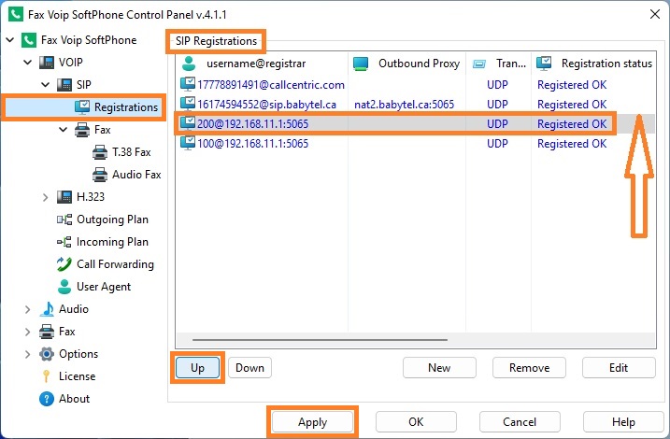
Task: Select T.38 Fax tree item
Action: [x=132, y=152]
